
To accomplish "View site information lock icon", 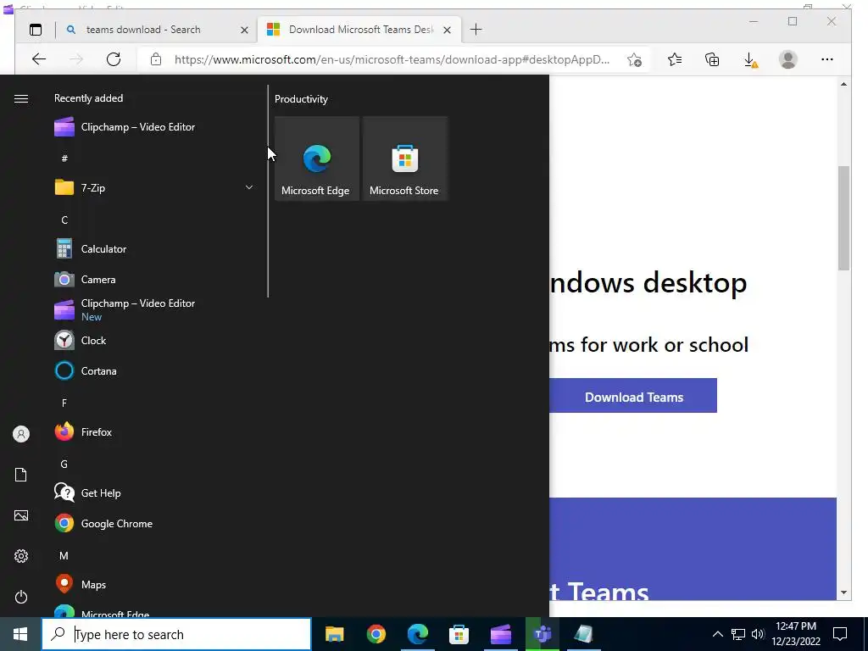I will (x=156, y=59).
